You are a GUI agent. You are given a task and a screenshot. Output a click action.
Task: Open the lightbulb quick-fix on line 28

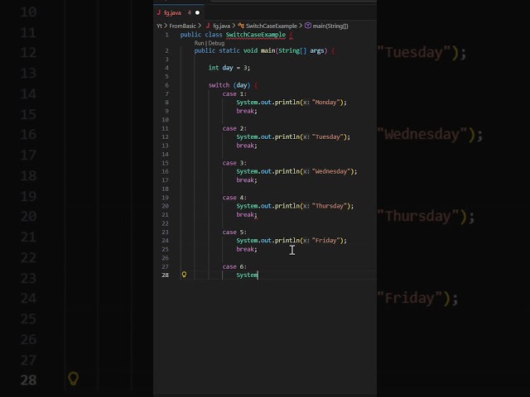(x=184, y=275)
